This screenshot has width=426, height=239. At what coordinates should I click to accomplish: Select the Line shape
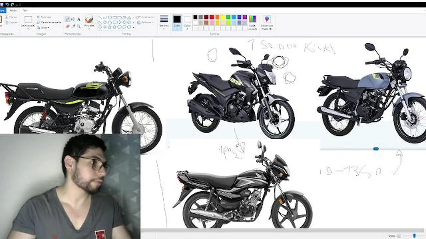[100, 17]
